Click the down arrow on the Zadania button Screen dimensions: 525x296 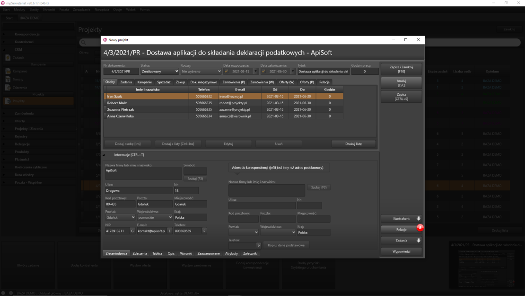click(418, 240)
